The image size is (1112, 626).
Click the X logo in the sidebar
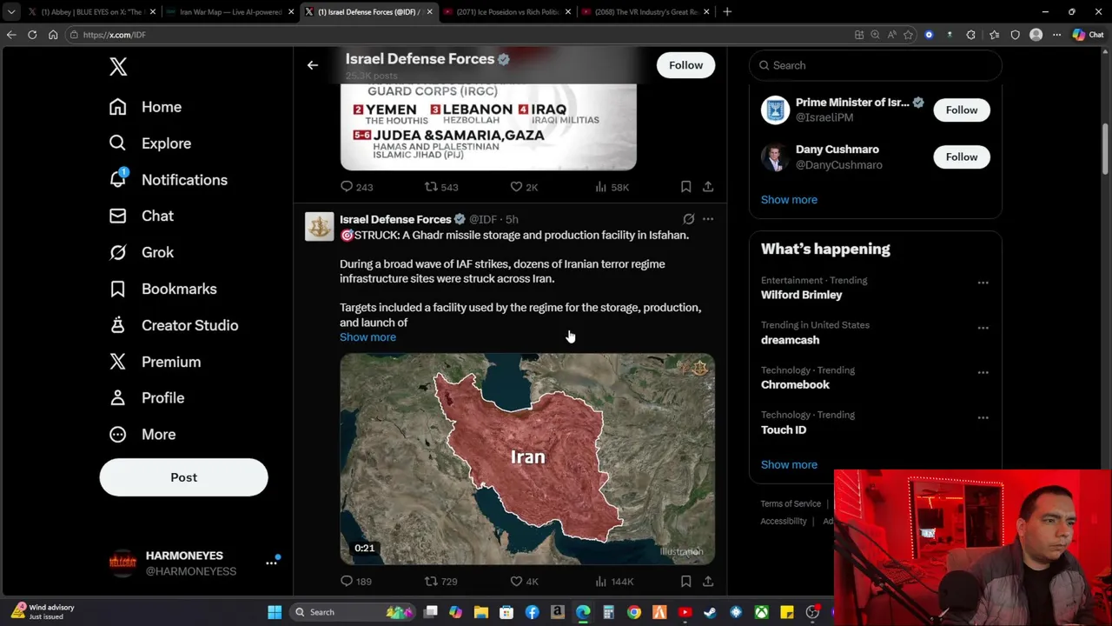[x=118, y=66]
